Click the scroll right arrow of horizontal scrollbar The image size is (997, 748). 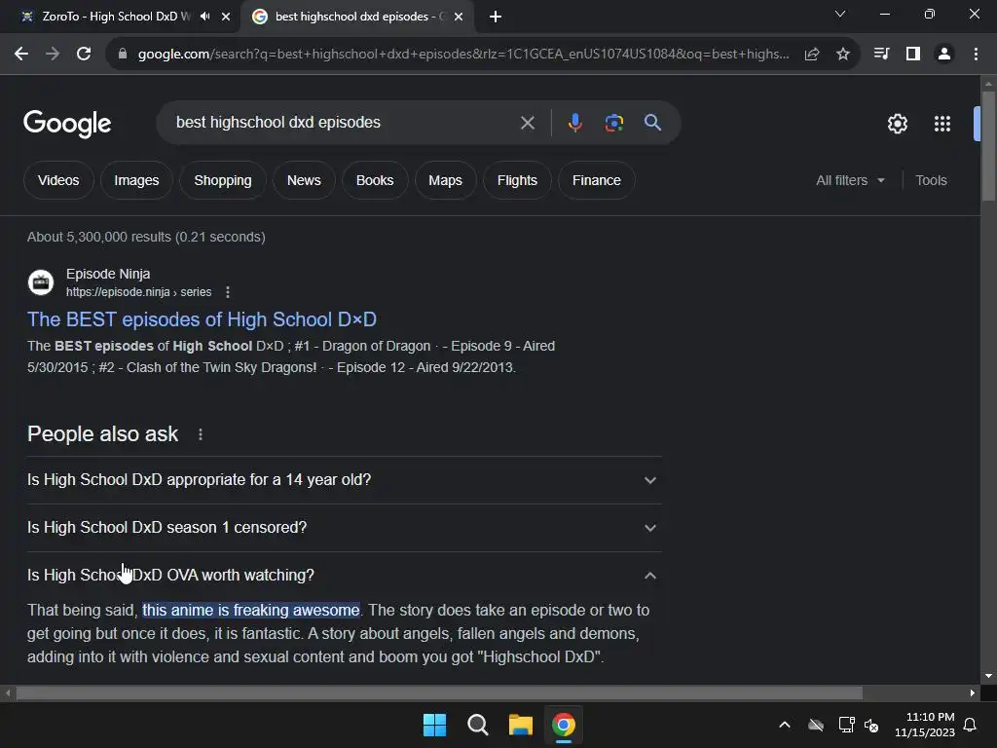[973, 692]
